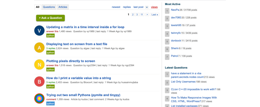Click the blue 'V' avatar for vp1989
Screen dimensions: 260x107
tap(39, 31)
